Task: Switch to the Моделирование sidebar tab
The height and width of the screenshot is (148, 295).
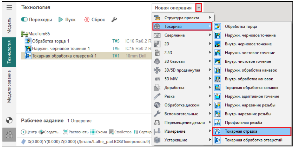Action: (9, 86)
